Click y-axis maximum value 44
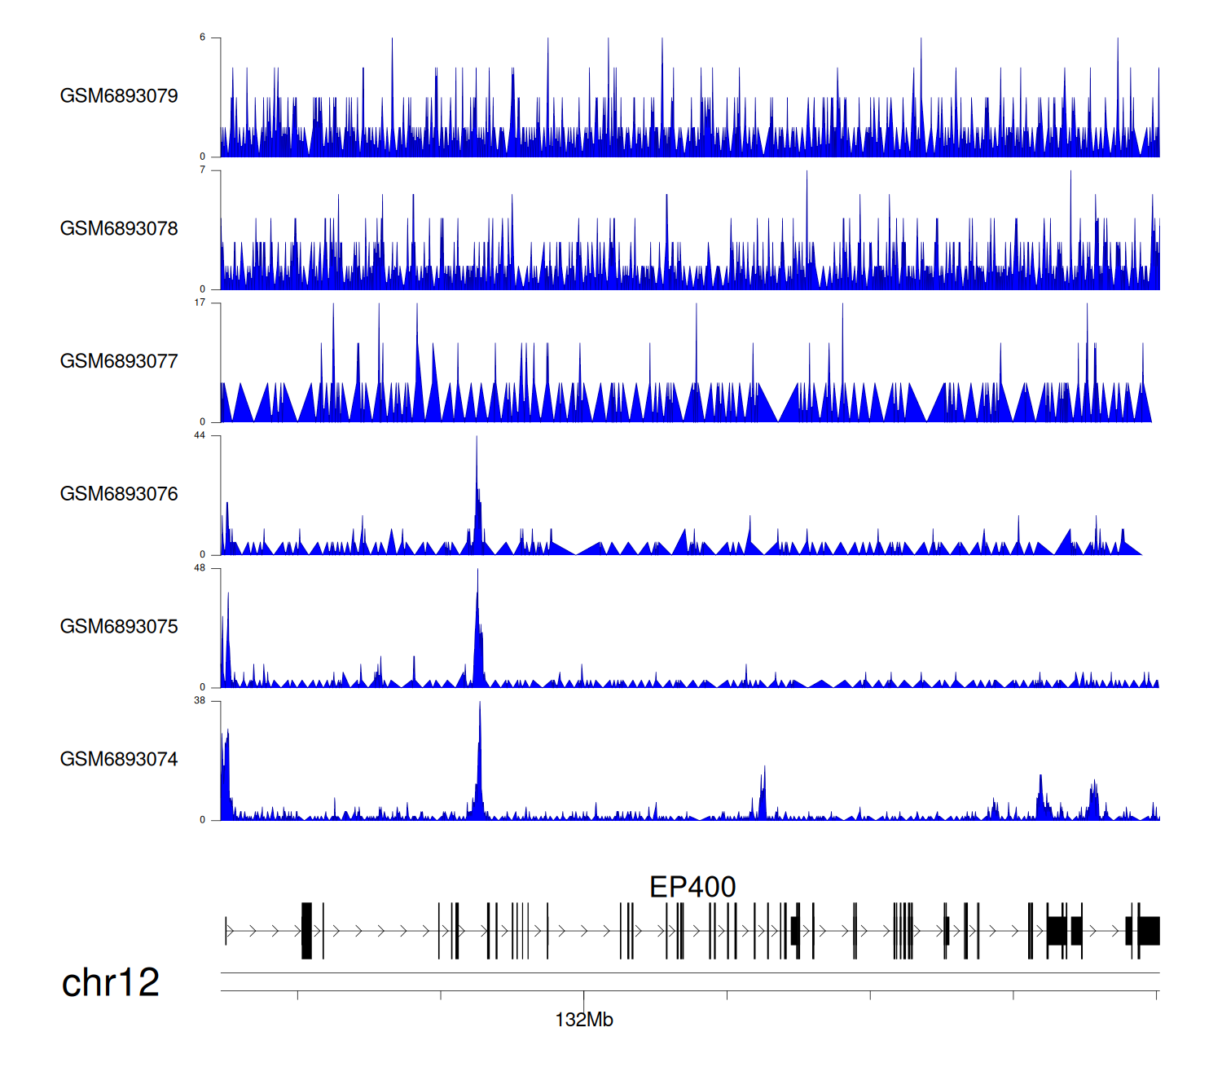1222x1076 pixels. coord(200,435)
